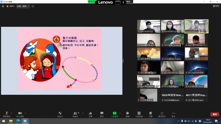
Task: Open the Edge browser in taskbar
Action: pos(18,121)
